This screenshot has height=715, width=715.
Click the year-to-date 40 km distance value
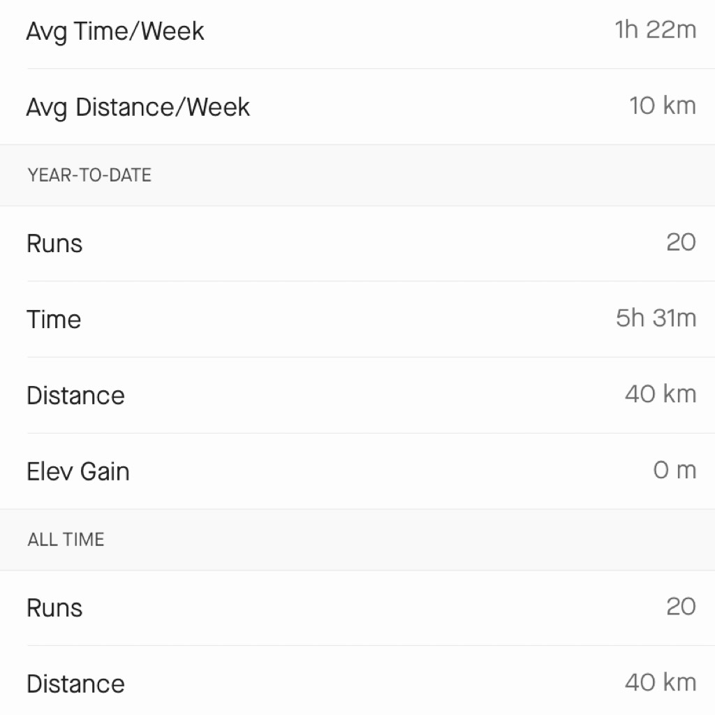(661, 394)
